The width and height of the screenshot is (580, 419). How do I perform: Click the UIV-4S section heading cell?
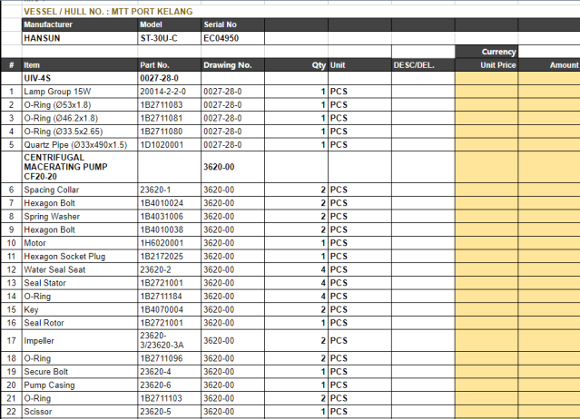pos(79,79)
